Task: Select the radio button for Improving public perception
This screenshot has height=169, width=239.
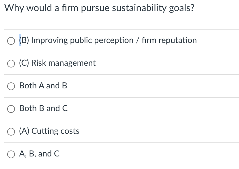Action: point(11,41)
